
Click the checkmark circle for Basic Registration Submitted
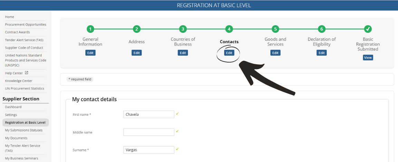tap(368, 29)
